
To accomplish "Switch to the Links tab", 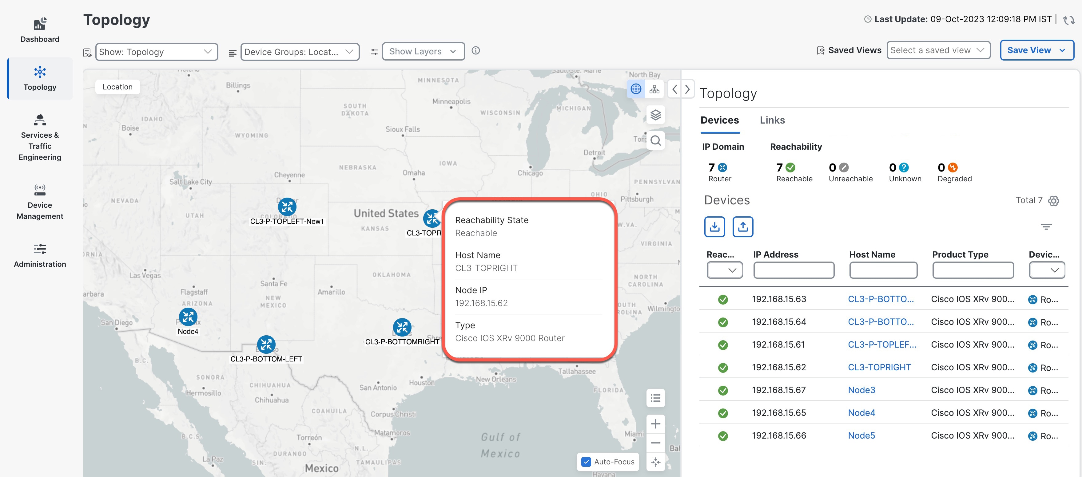I will [x=772, y=120].
